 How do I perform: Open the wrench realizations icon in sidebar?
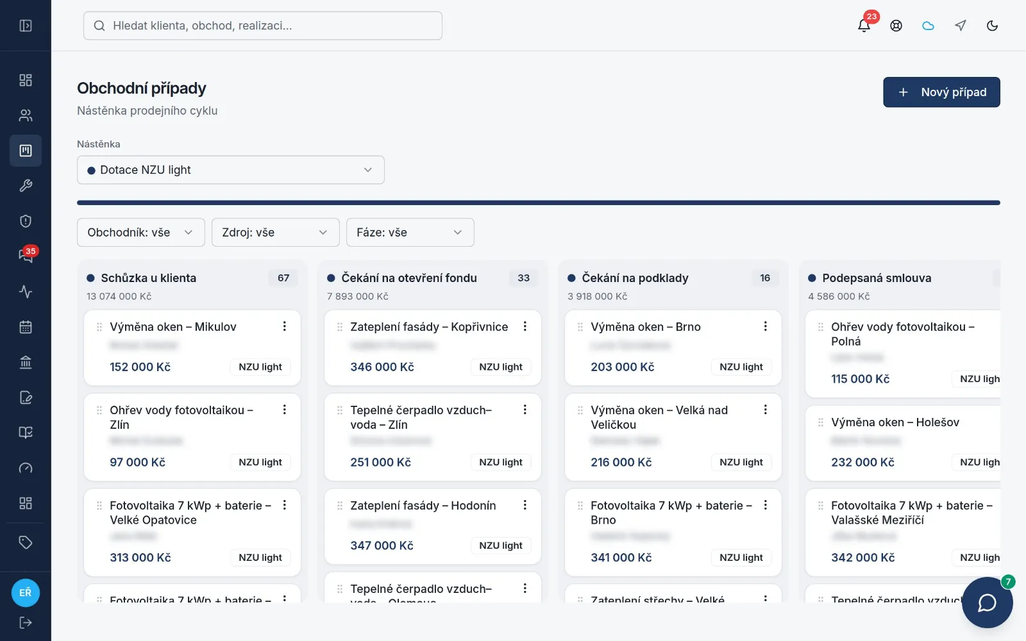(26, 186)
